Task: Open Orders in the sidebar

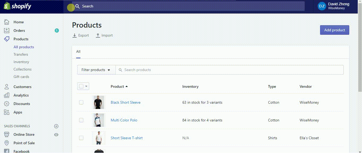Action: click(19, 30)
